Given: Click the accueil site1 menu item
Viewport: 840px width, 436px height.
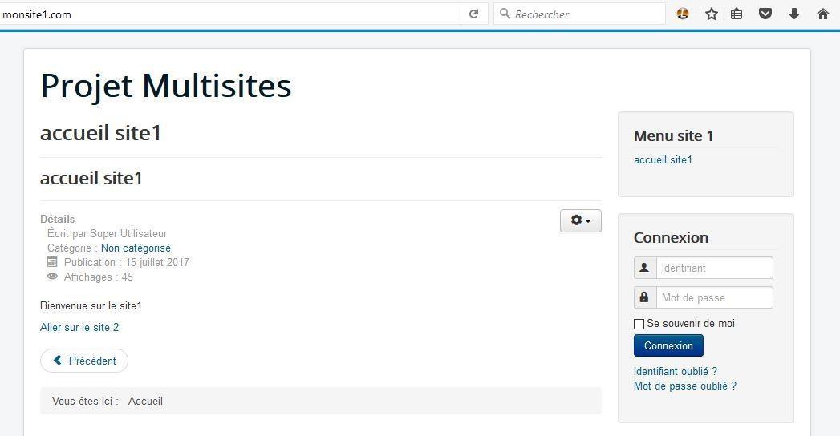Looking at the screenshot, I should click(x=663, y=159).
